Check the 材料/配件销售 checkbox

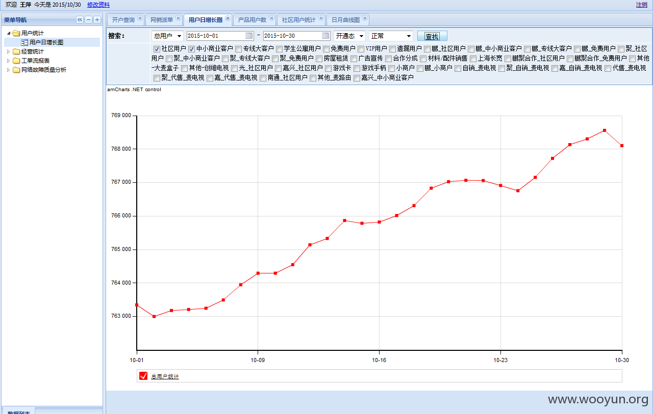point(423,59)
